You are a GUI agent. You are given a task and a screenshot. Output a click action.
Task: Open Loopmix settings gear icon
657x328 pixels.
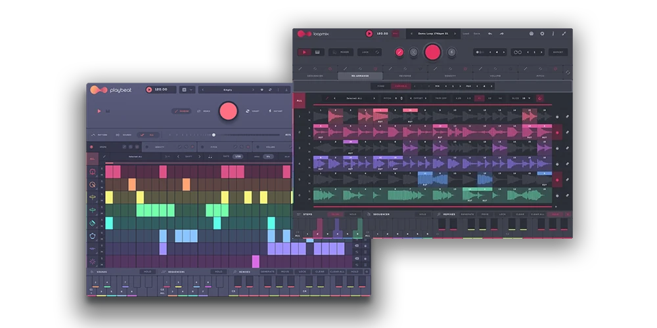pyautogui.click(x=542, y=33)
